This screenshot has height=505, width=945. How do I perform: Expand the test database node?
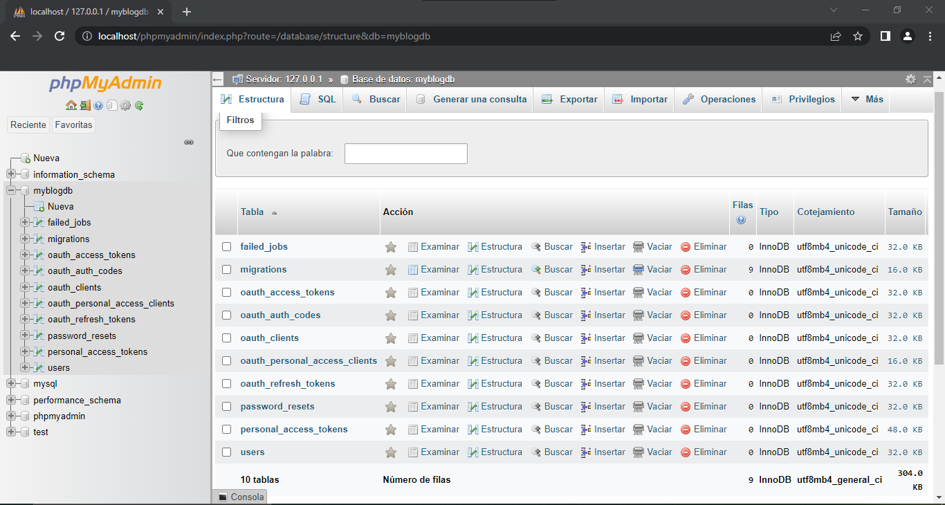[x=11, y=432]
